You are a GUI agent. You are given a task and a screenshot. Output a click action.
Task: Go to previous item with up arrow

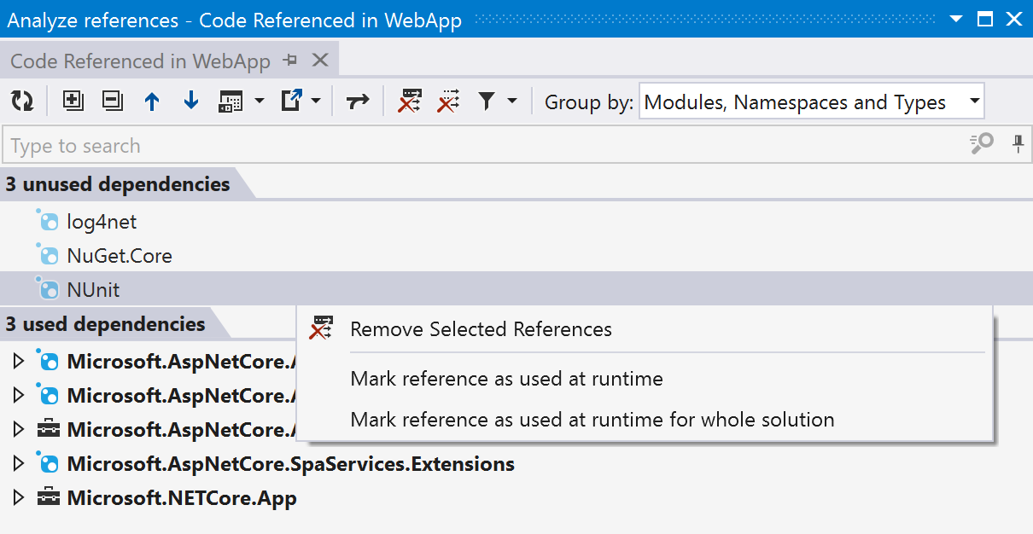[152, 102]
